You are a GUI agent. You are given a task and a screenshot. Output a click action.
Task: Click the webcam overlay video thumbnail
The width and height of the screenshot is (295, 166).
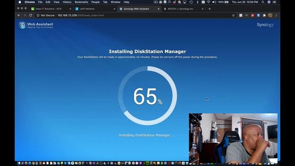click(233, 138)
